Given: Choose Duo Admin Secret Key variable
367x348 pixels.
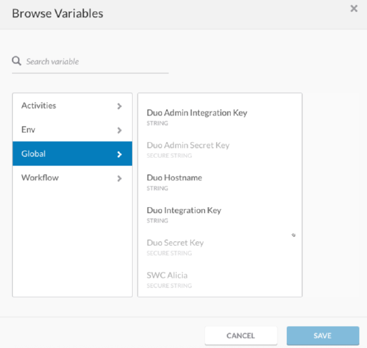Looking at the screenshot, I should pos(220,150).
